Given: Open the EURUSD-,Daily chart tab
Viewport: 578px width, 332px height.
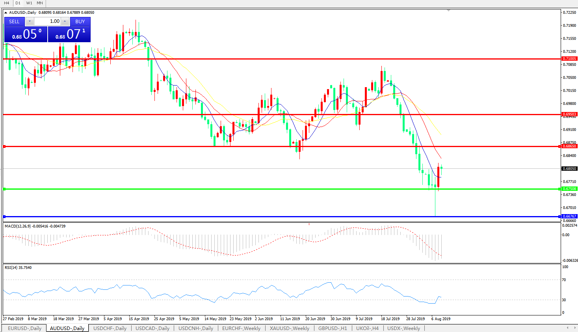Looking at the screenshot, I should [x=24, y=328].
